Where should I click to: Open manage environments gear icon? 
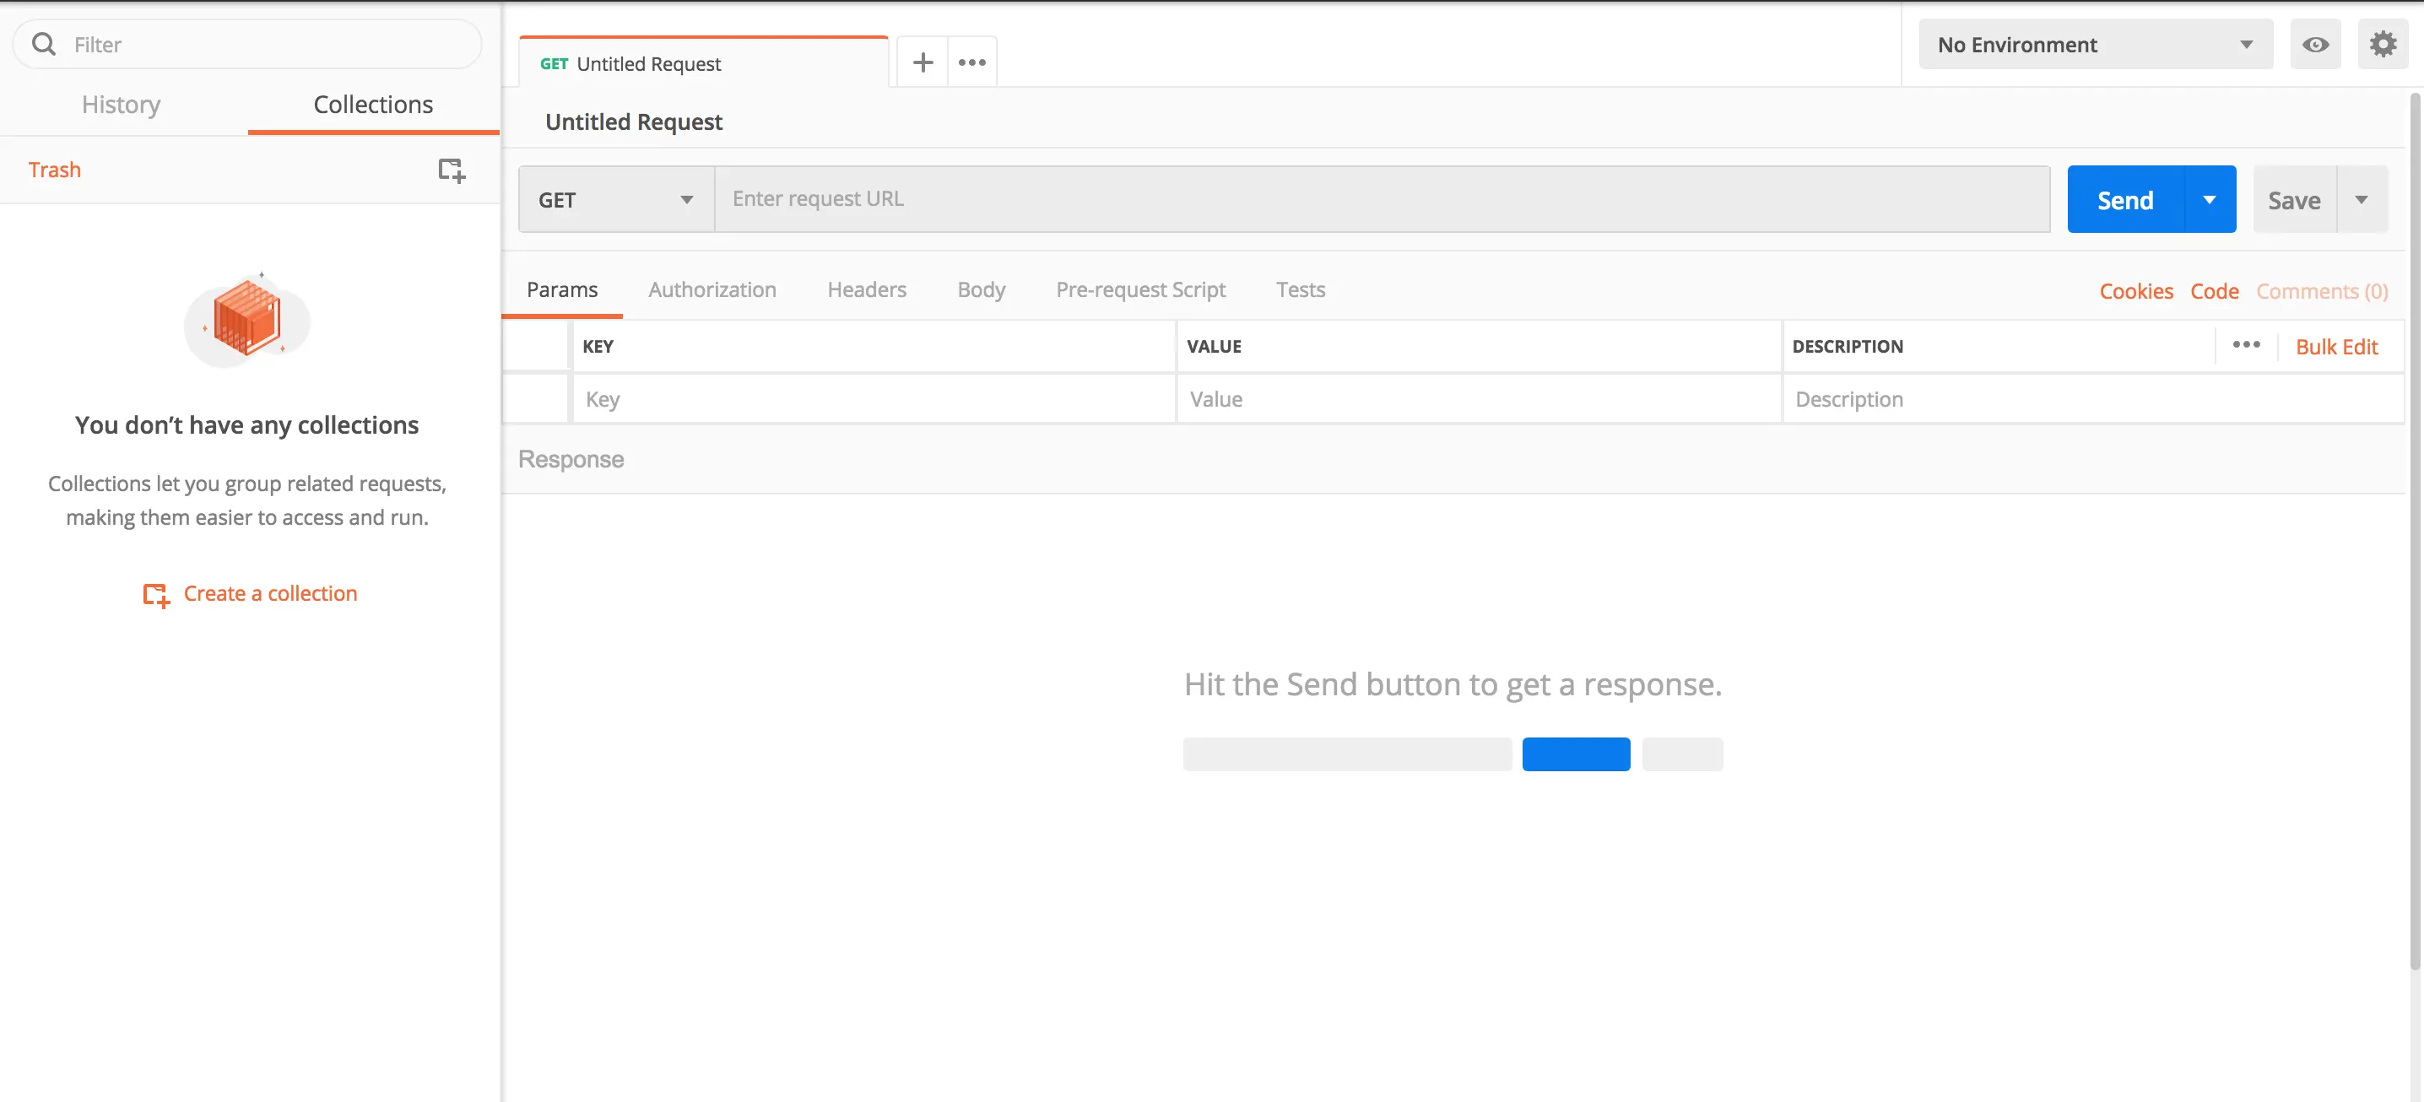pos(2383,44)
